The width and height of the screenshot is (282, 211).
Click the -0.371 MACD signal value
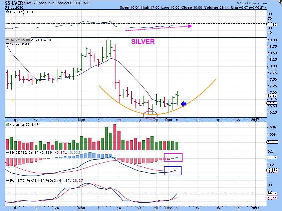(61, 152)
